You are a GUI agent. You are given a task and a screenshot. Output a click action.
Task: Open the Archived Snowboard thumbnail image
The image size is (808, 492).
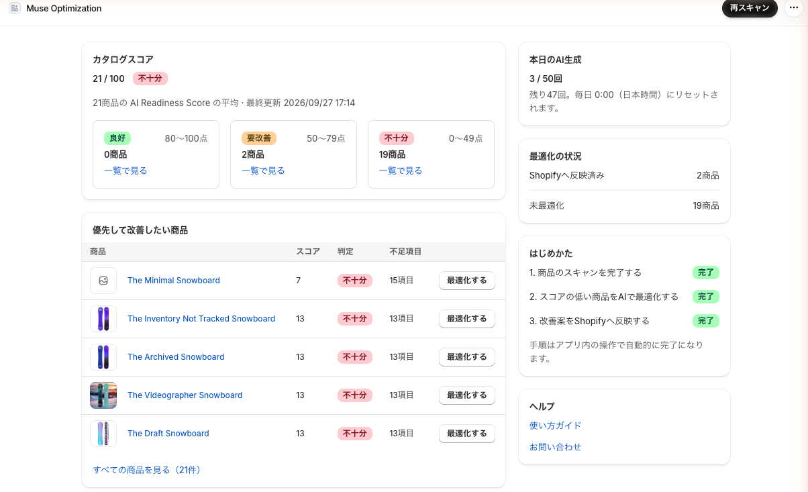coord(103,357)
